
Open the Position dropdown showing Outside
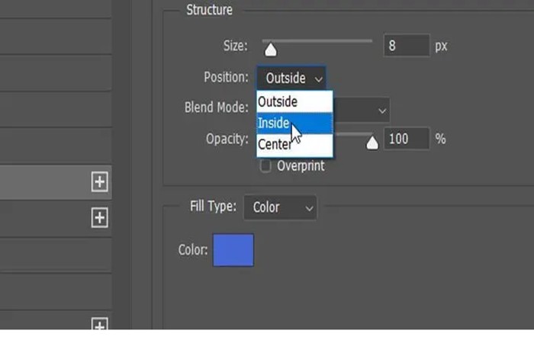point(292,78)
